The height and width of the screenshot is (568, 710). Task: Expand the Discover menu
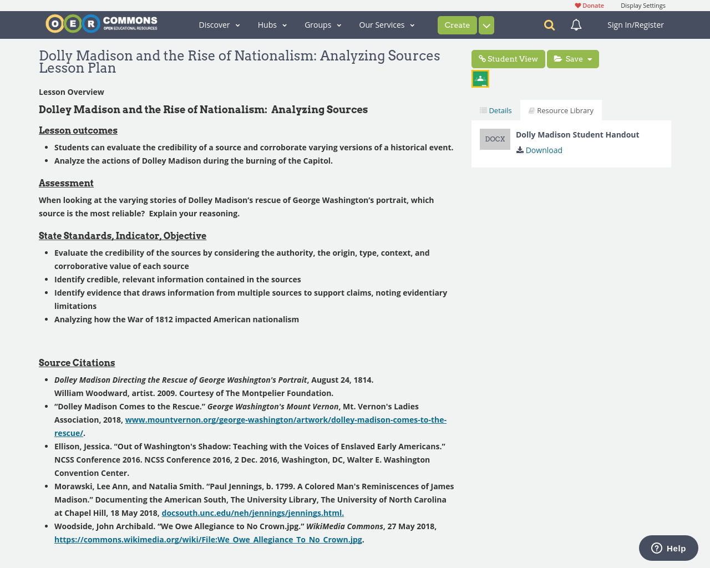[x=219, y=25]
